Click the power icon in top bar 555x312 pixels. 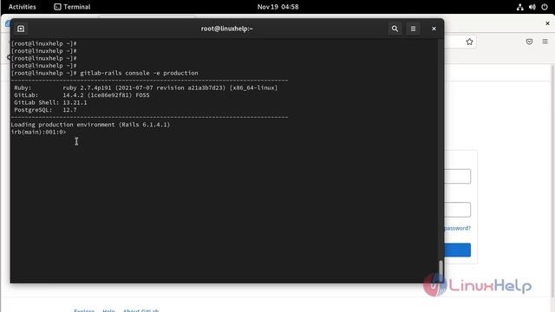coord(545,7)
